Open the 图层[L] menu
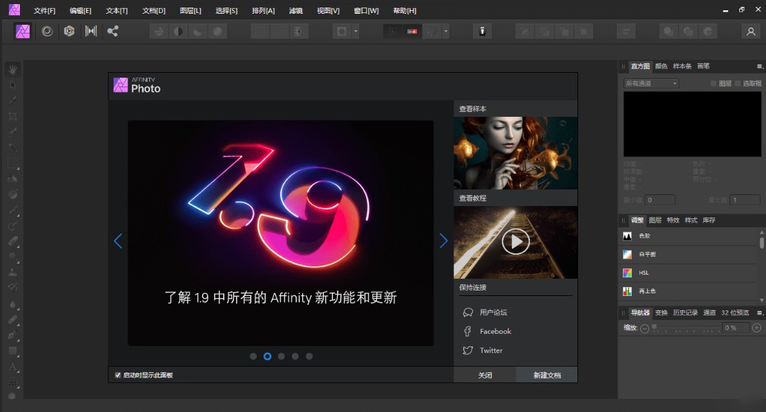766x412 pixels. (x=191, y=11)
